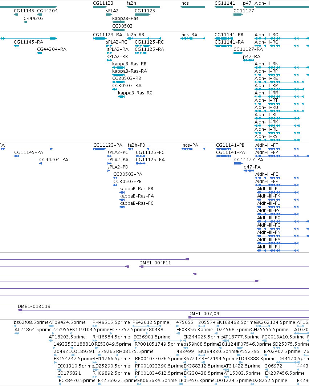Screen dimensions: 309x386
Task: Select the AT09424.5prime cDNA label
Action: pos(67,322)
